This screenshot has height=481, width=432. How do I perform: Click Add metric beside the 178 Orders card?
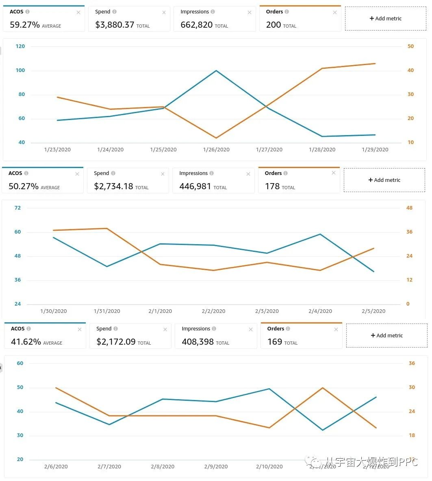[x=384, y=180]
